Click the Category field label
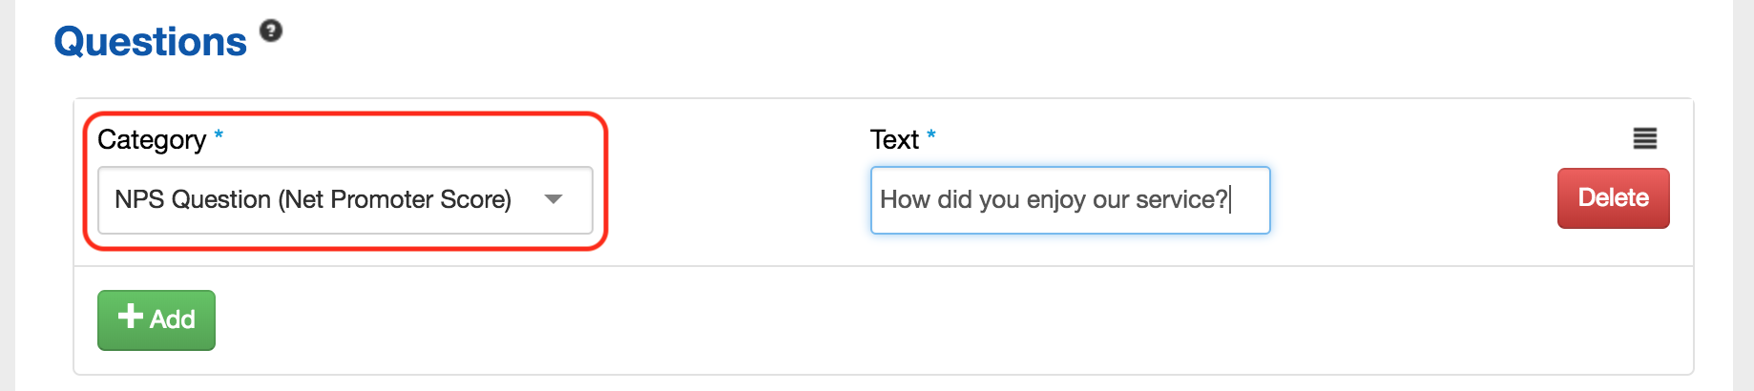This screenshot has height=391, width=1754. (x=152, y=139)
